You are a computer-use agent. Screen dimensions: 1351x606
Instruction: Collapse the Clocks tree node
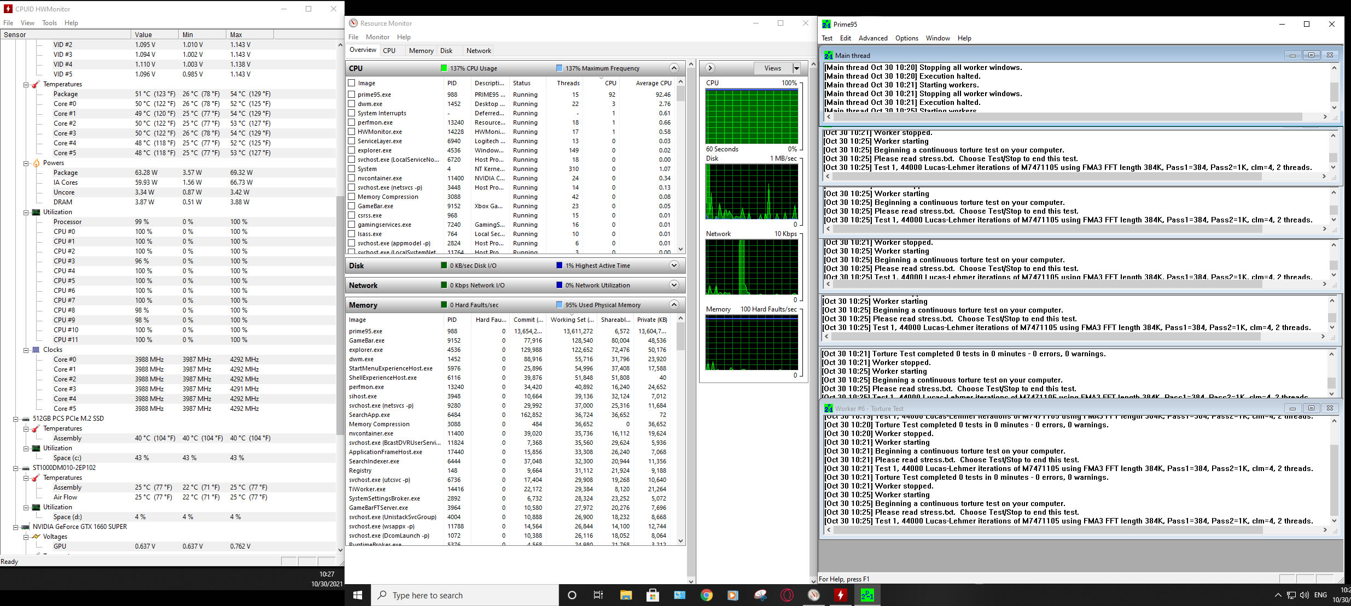pos(26,350)
